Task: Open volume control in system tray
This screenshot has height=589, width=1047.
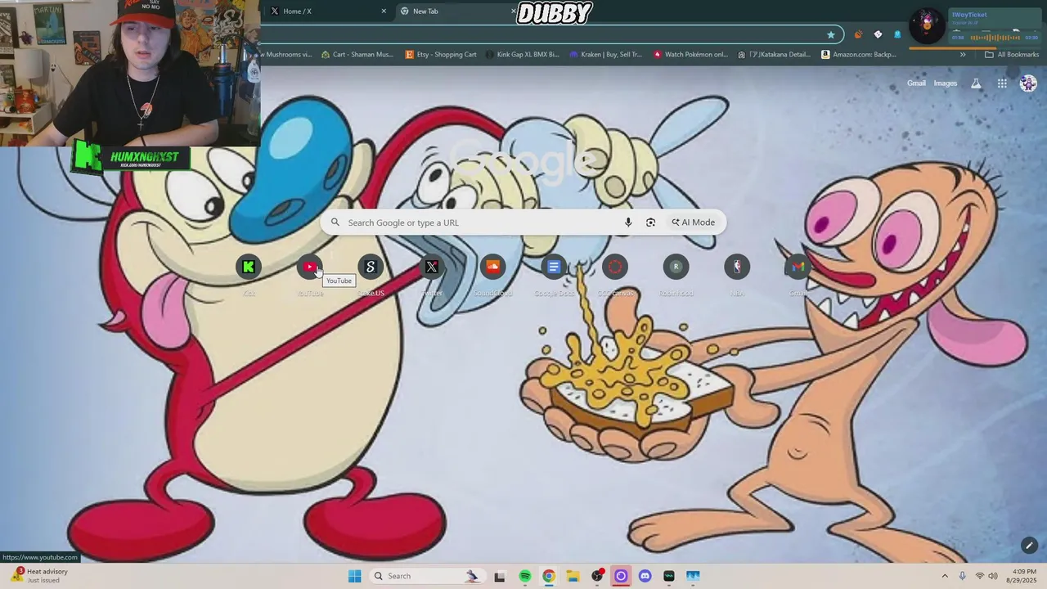Action: coord(993,576)
